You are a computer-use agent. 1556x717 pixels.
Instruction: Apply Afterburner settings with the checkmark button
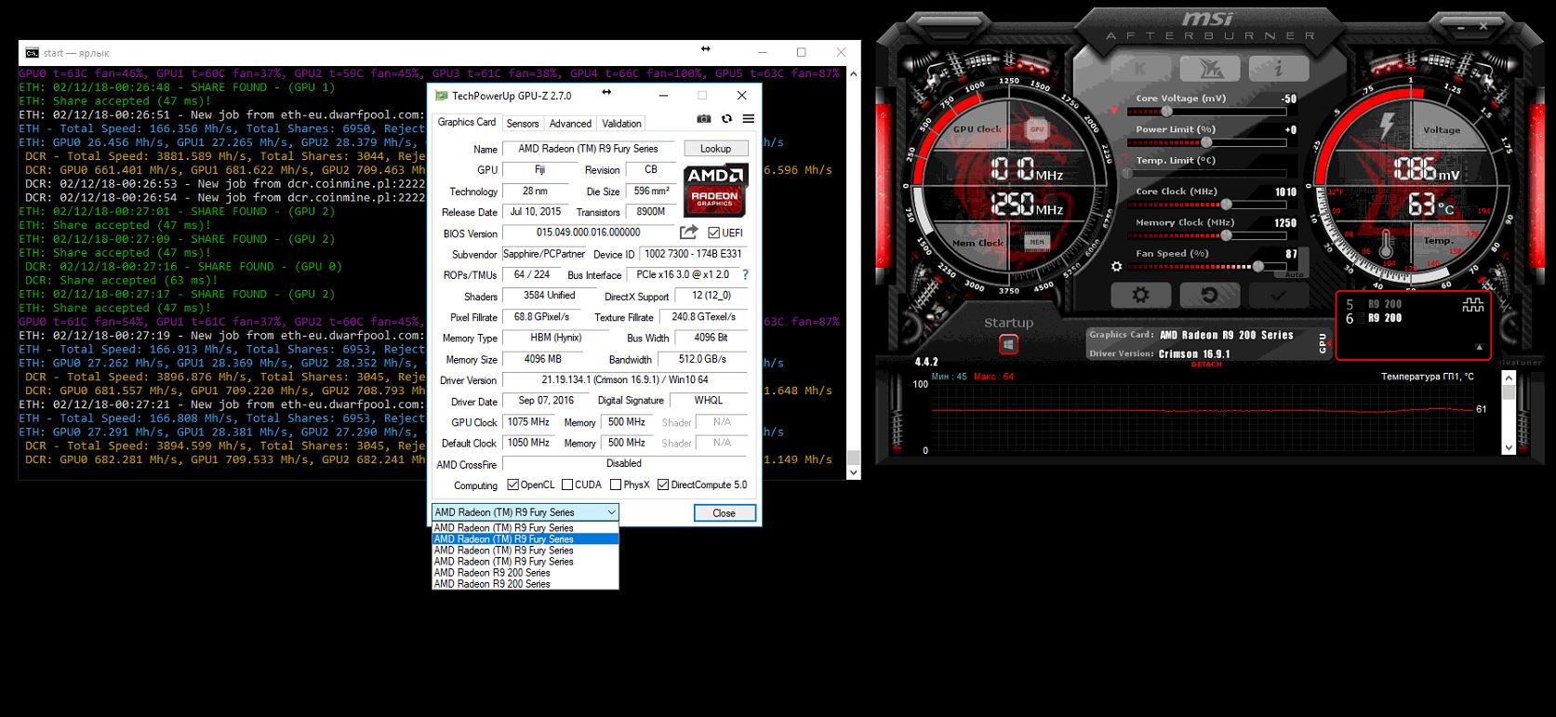pyautogui.click(x=1278, y=295)
